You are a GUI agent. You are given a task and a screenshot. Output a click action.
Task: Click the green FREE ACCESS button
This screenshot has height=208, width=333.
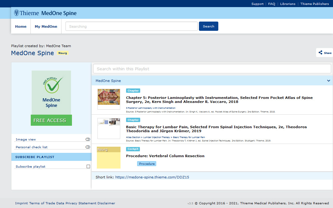(x=51, y=120)
